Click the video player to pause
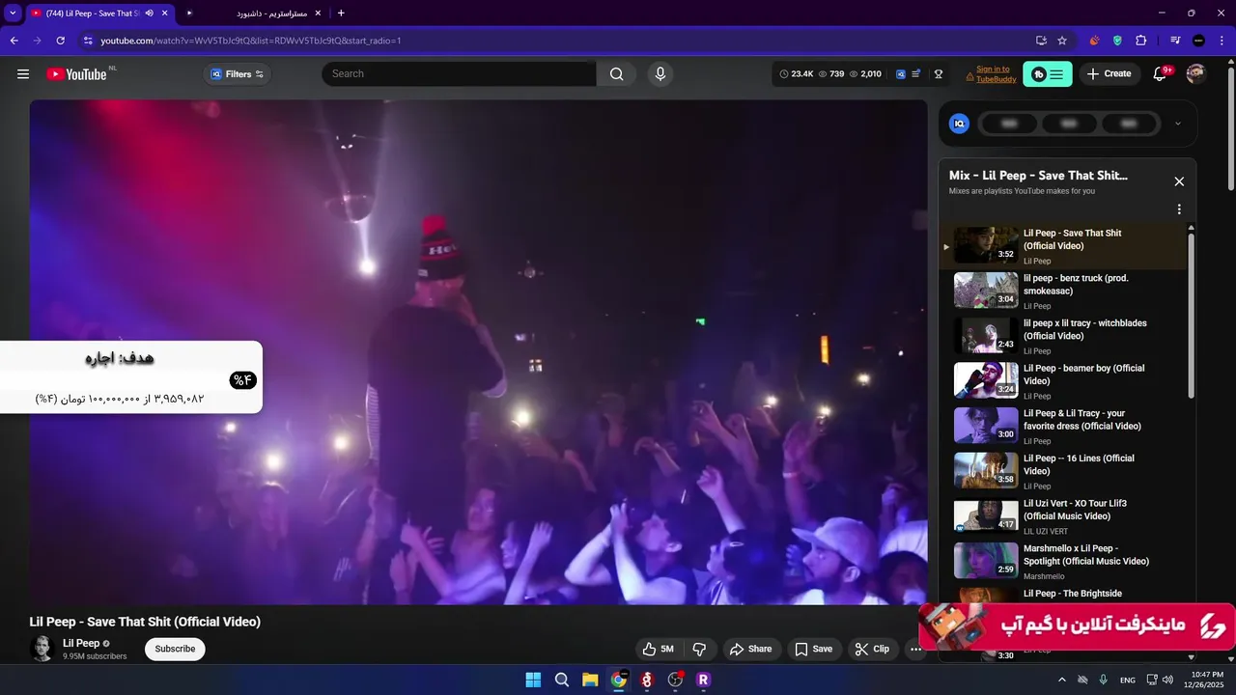The width and height of the screenshot is (1236, 695). pos(478,352)
